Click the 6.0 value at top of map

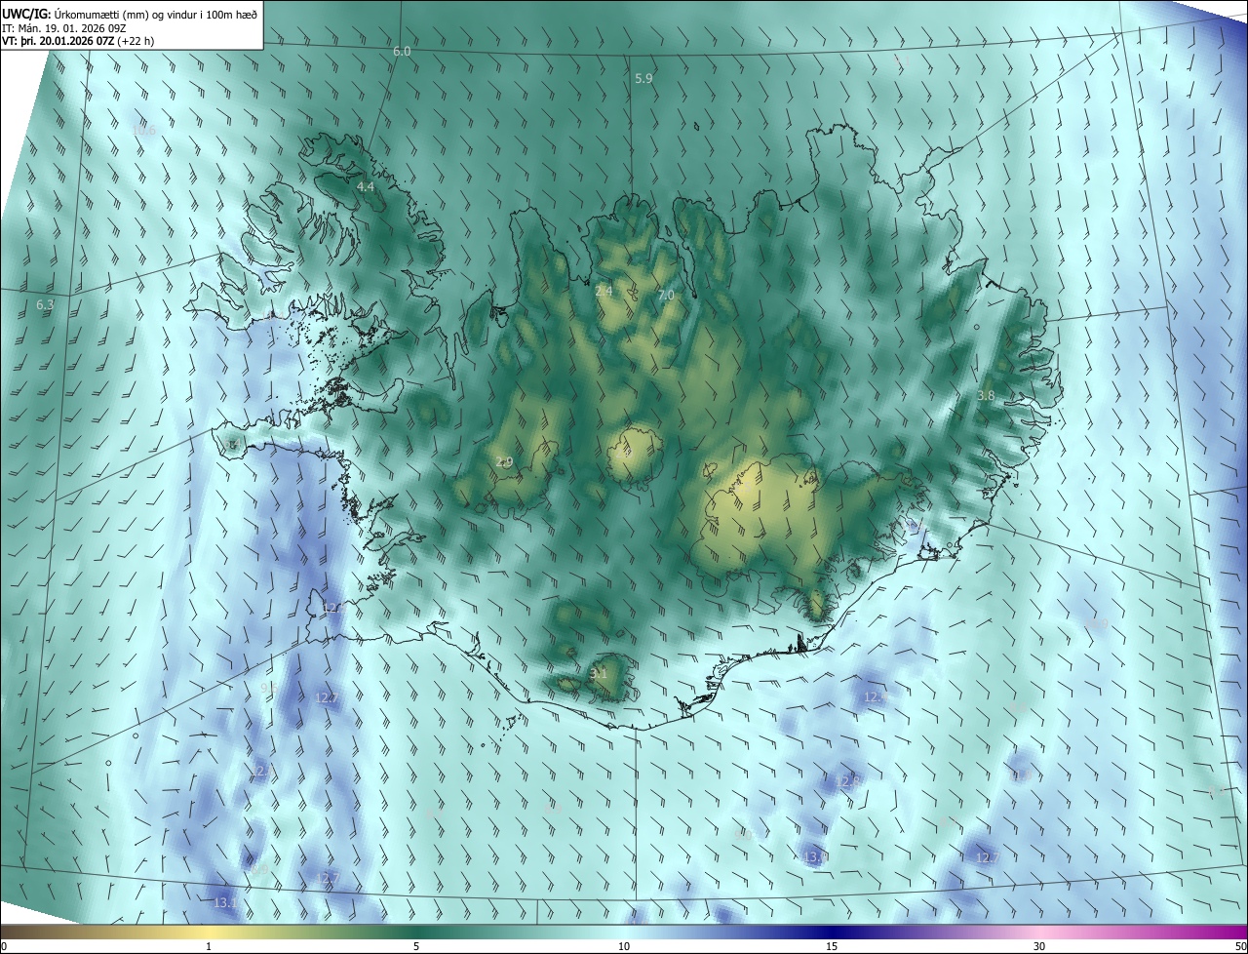click(x=402, y=51)
